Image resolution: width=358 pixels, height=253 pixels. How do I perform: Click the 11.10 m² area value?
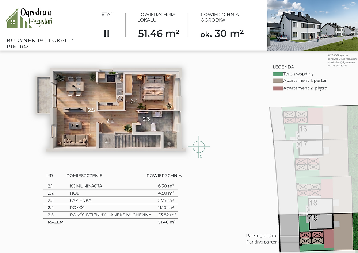pyautogui.click(x=166, y=208)
